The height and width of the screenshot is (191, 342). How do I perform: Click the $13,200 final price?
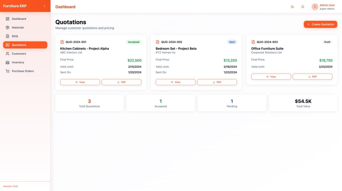coord(230,61)
